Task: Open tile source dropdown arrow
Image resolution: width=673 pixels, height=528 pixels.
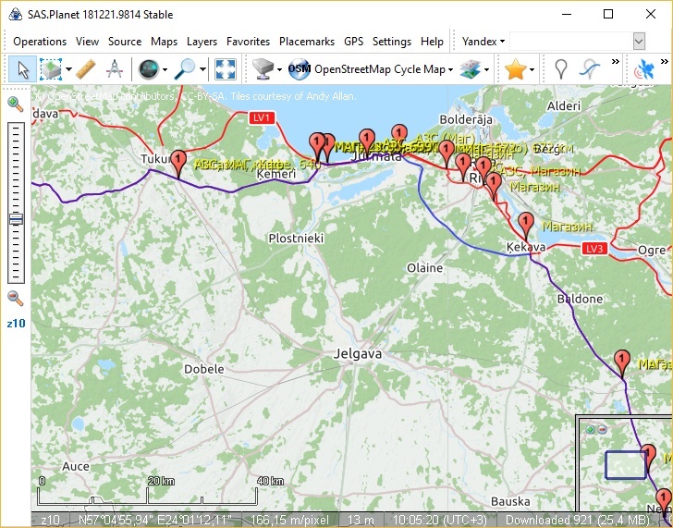Action: (279, 69)
